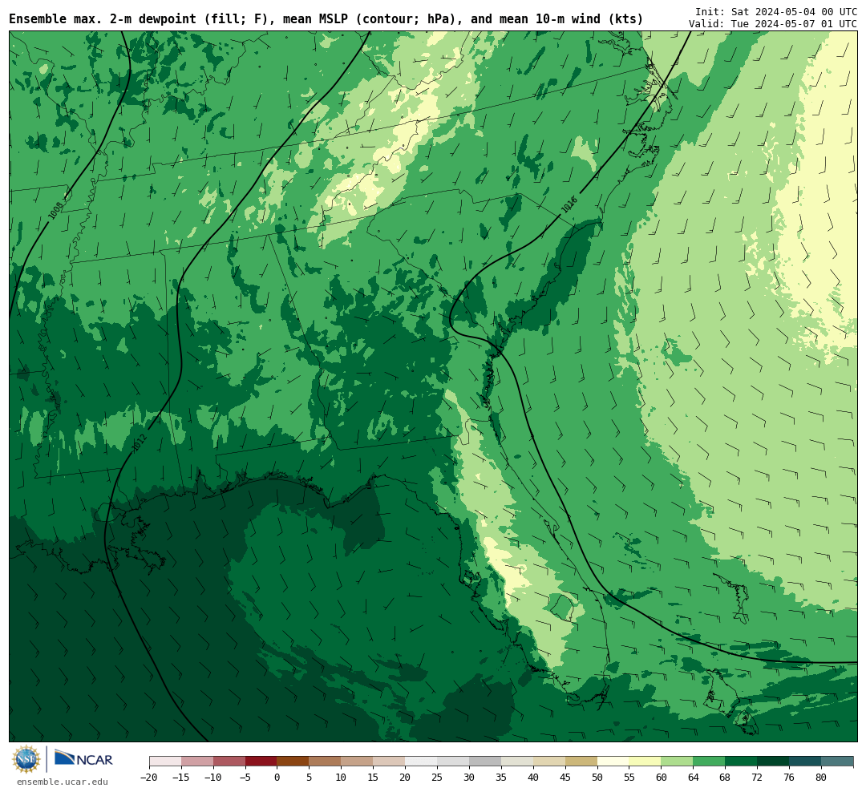The width and height of the screenshot is (866, 792).
Task: Click the -10 to -5 color swatch
Action: [x=229, y=762]
